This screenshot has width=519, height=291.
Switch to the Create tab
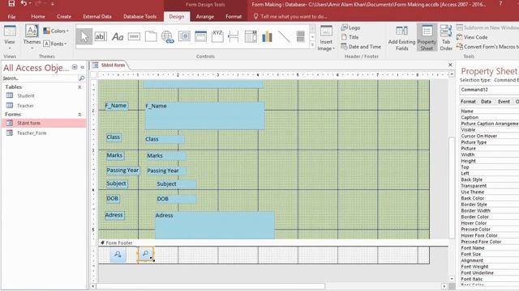tap(64, 16)
